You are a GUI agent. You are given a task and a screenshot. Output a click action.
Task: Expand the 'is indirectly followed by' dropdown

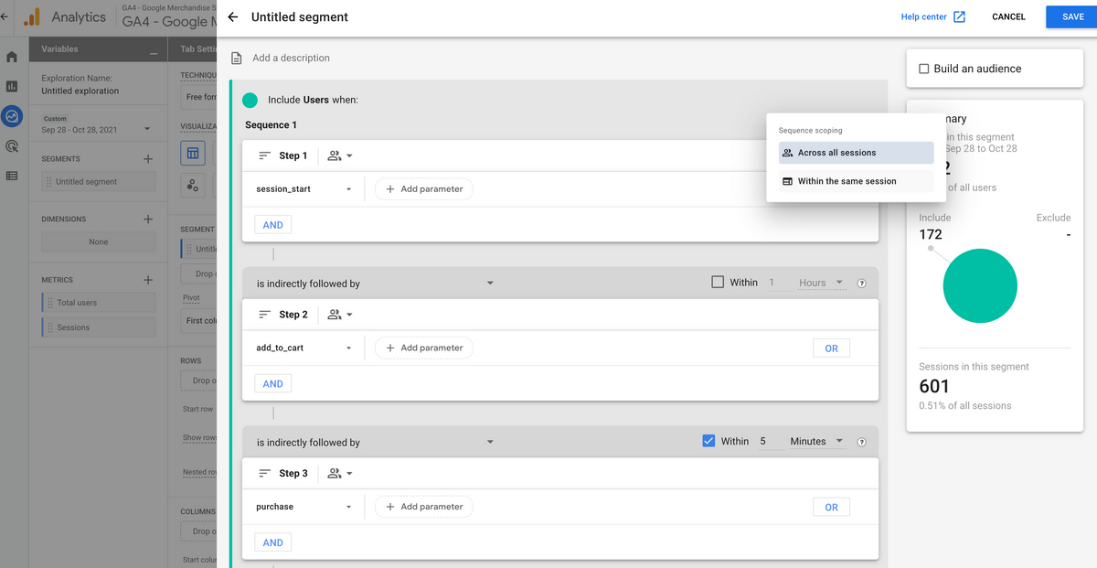pyautogui.click(x=490, y=282)
